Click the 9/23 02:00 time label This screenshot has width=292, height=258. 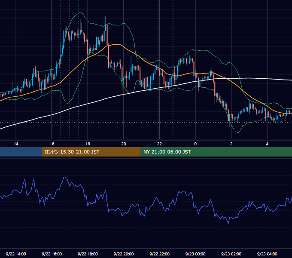[x=231, y=254]
